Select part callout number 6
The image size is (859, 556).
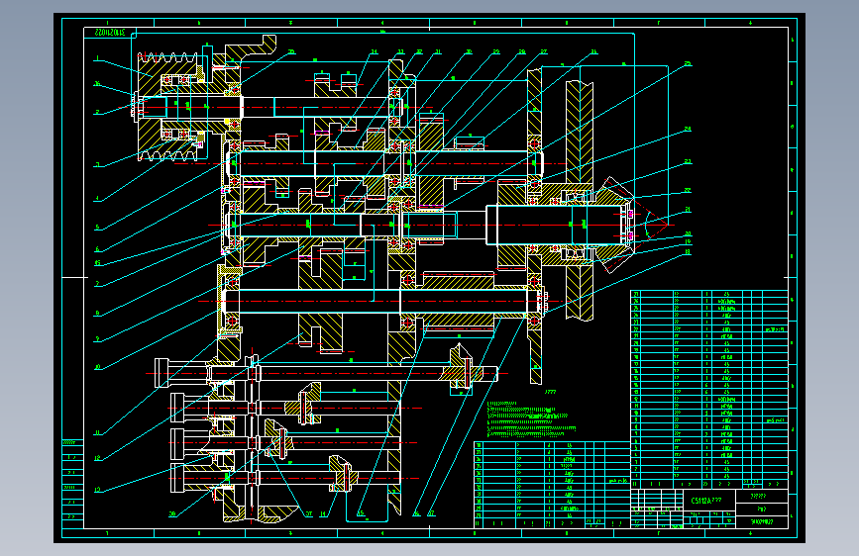(97, 249)
